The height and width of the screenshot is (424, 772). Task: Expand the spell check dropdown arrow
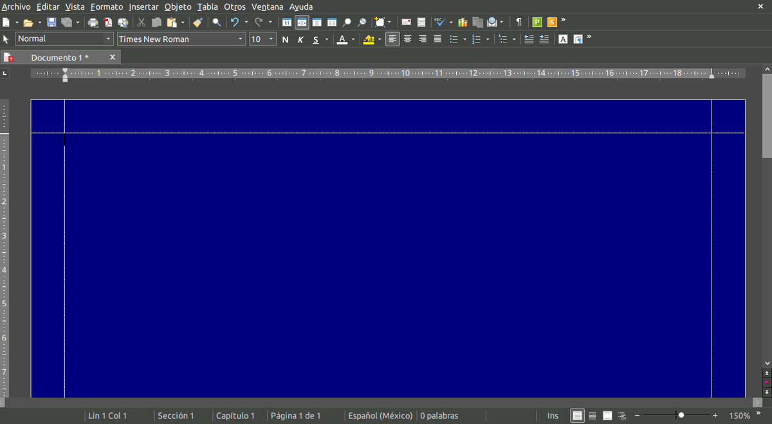(451, 23)
